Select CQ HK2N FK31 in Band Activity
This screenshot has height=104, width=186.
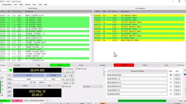44,45
